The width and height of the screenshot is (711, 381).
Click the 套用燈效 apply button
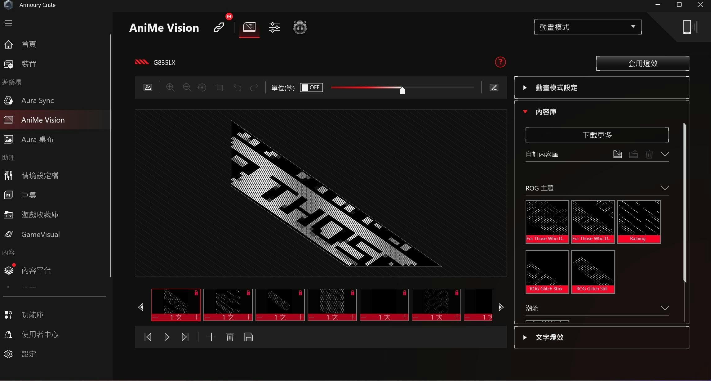coord(642,63)
